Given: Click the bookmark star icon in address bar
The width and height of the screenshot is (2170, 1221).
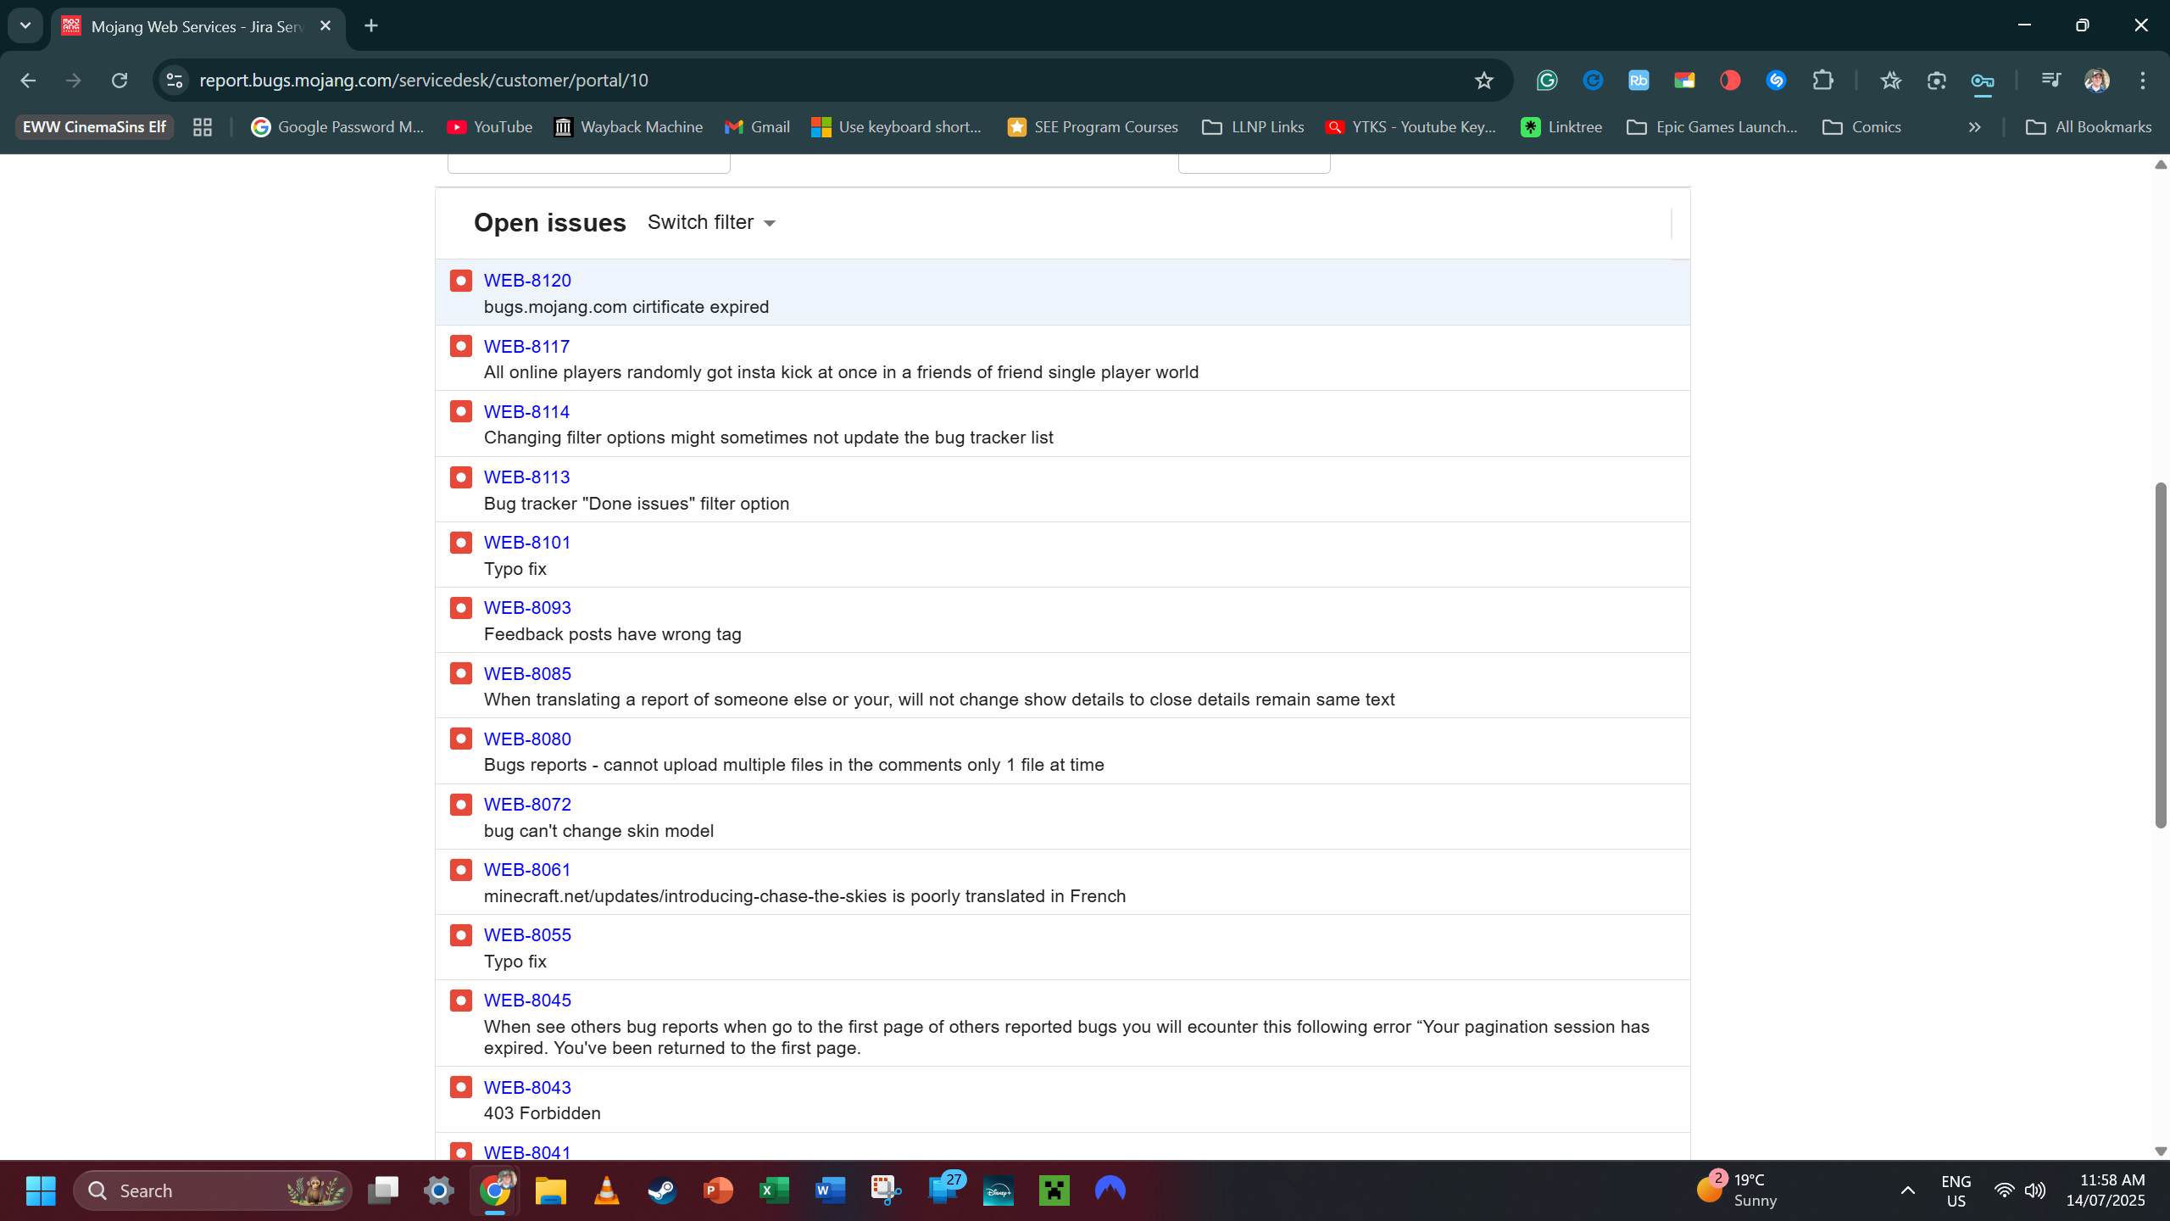Looking at the screenshot, I should pos(1483,81).
